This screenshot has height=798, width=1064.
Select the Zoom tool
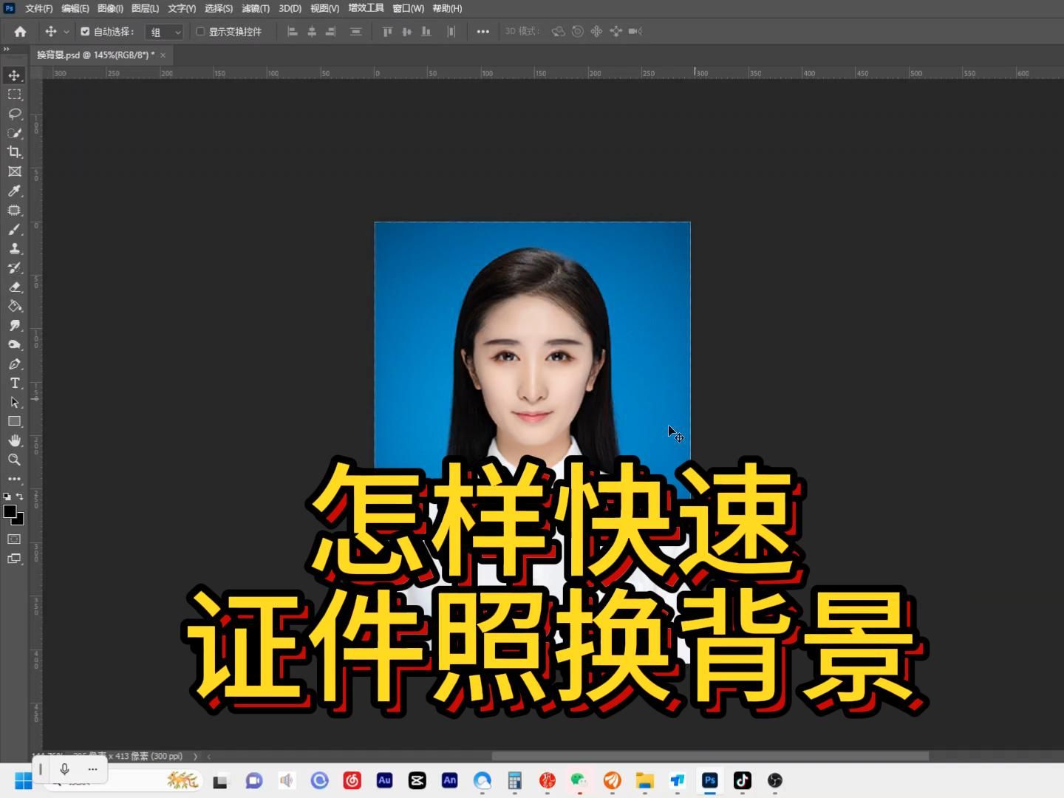(x=15, y=460)
